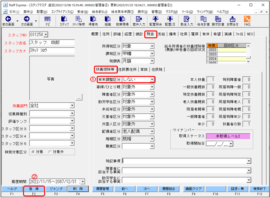Open 勤怠入力 toolbar icon
Viewport: 270px width, 198px height.
[x=187, y=19]
